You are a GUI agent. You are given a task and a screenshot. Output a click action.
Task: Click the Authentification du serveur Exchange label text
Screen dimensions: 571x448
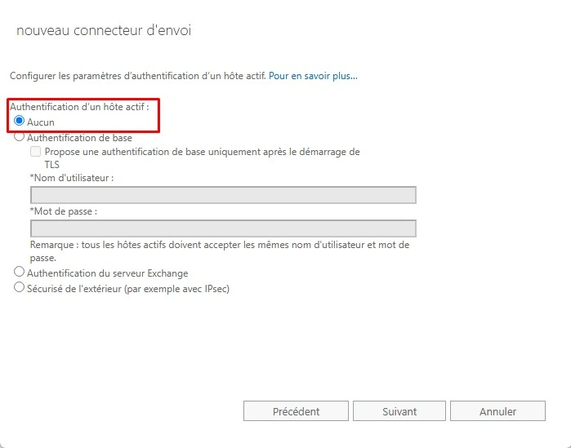coord(108,273)
